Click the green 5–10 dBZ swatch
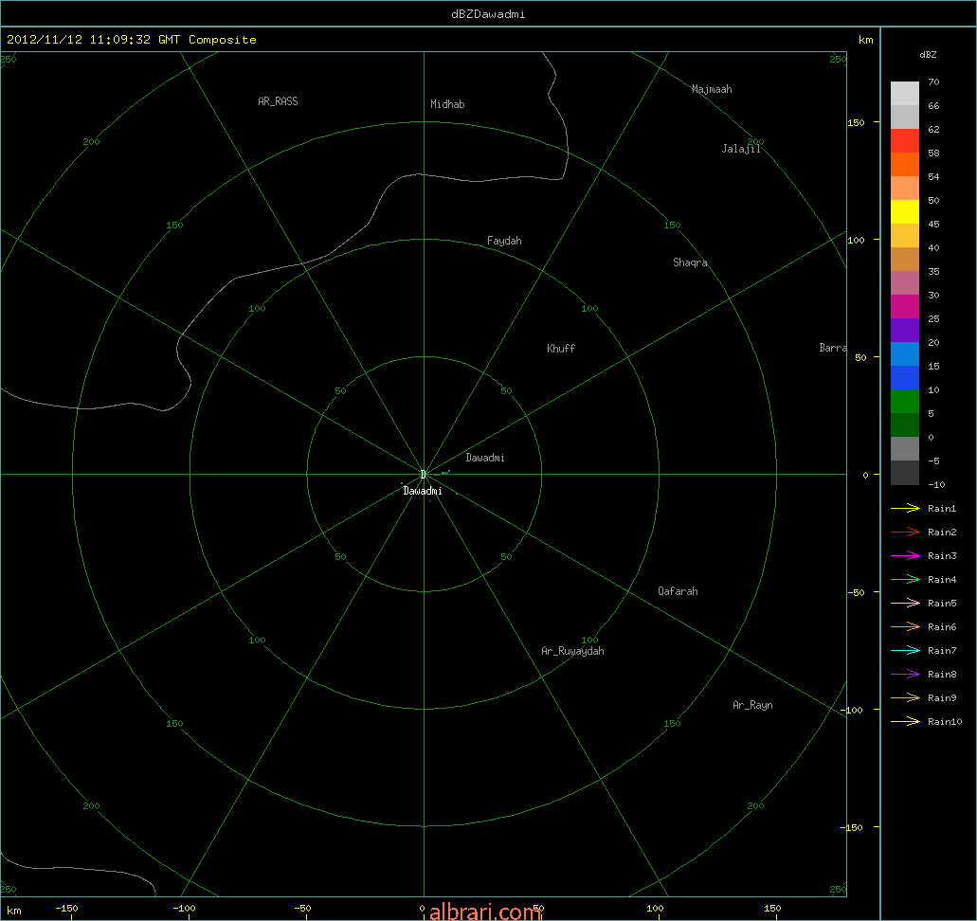The height and width of the screenshot is (921, 977). [905, 402]
